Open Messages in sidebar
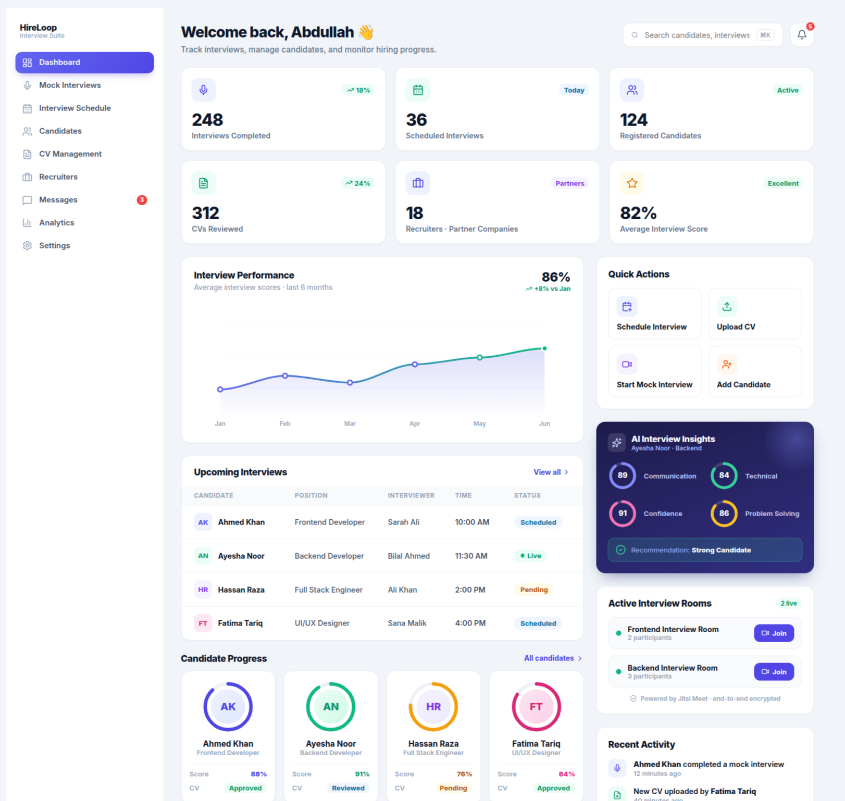 coord(84,200)
